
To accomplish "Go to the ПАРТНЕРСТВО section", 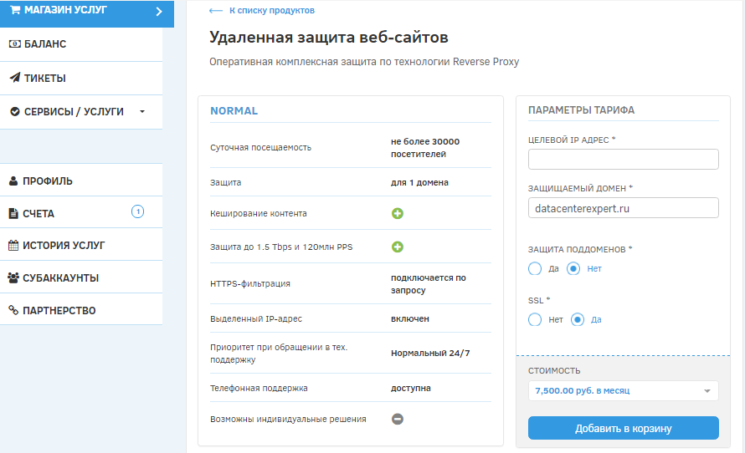I will [x=59, y=310].
